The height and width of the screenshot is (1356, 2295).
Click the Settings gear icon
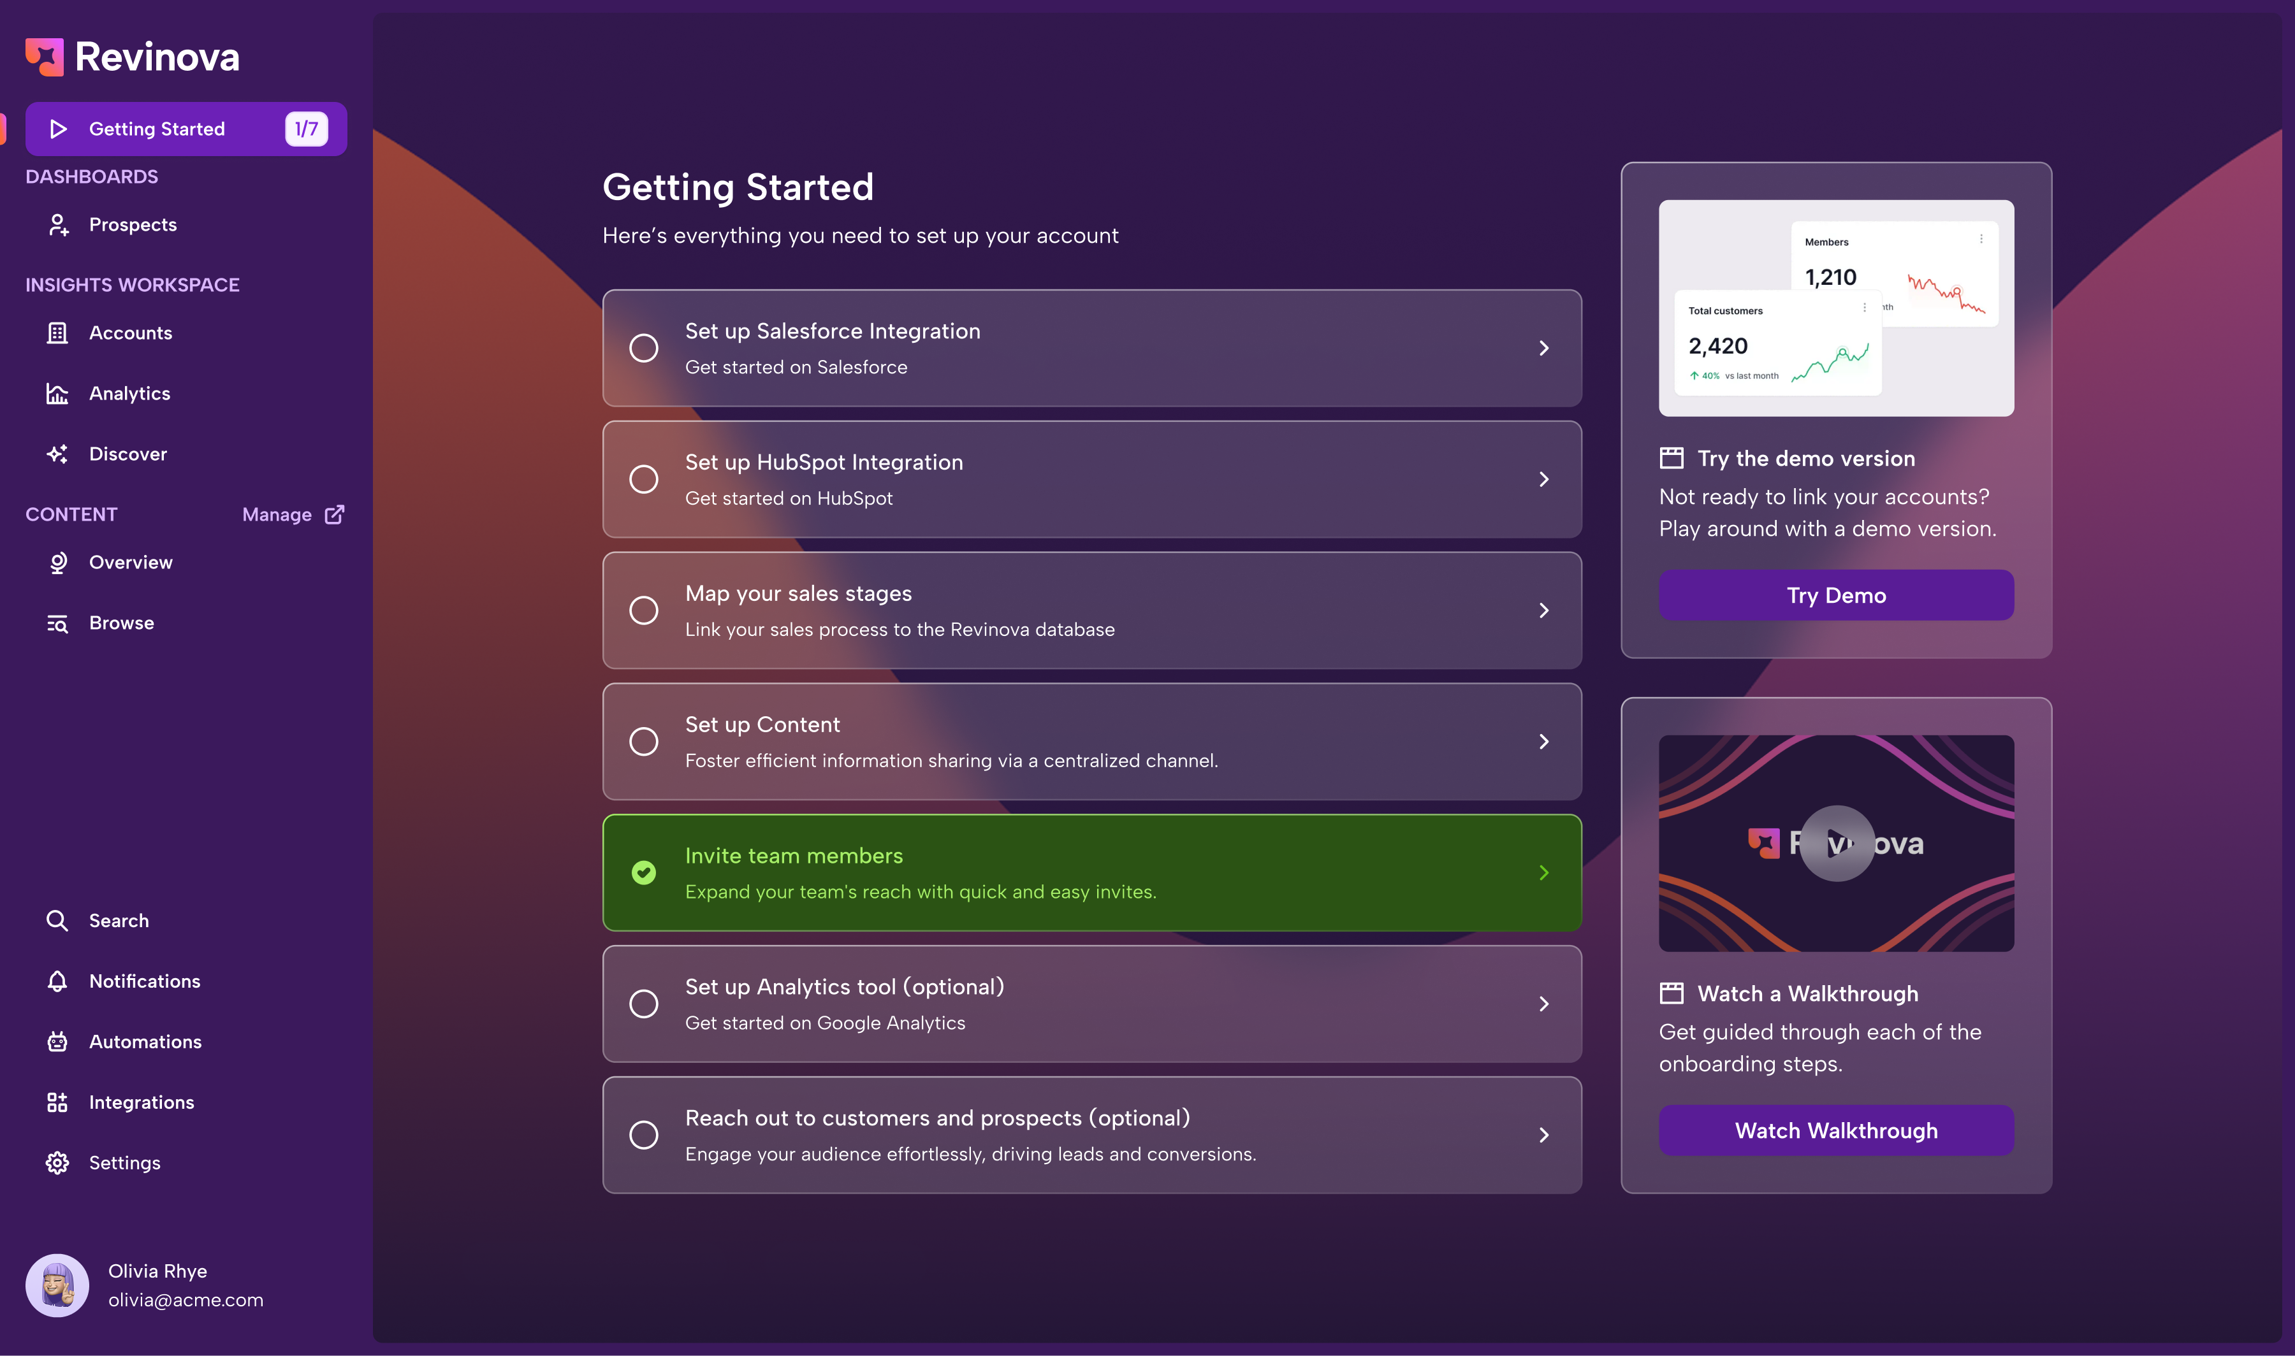pos(57,1162)
